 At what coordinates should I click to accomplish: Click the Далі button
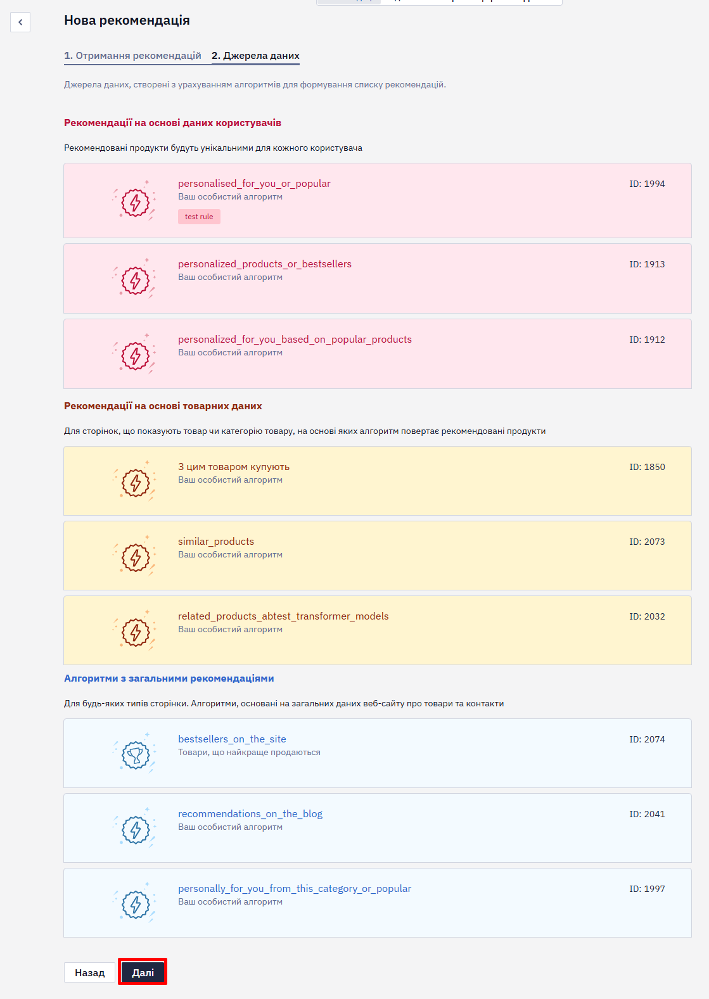click(x=143, y=972)
